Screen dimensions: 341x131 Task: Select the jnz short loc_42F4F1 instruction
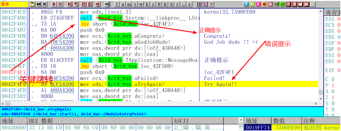pos(127,24)
